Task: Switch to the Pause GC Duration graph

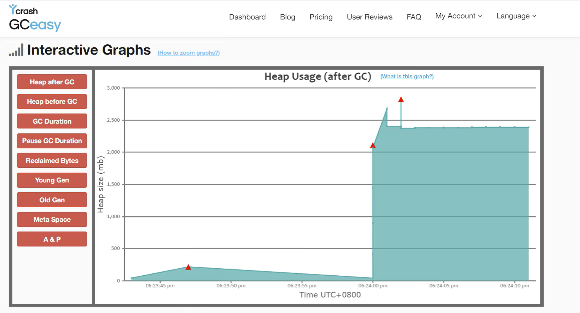Action: (x=52, y=141)
